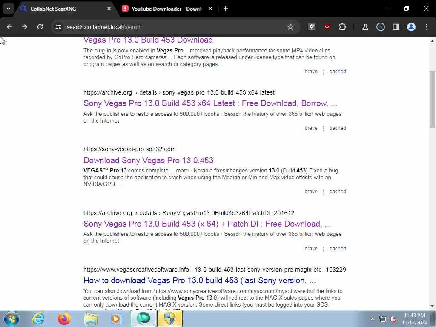The height and width of the screenshot is (327, 436).
Task: Open a new browser tab
Action: point(226,9)
